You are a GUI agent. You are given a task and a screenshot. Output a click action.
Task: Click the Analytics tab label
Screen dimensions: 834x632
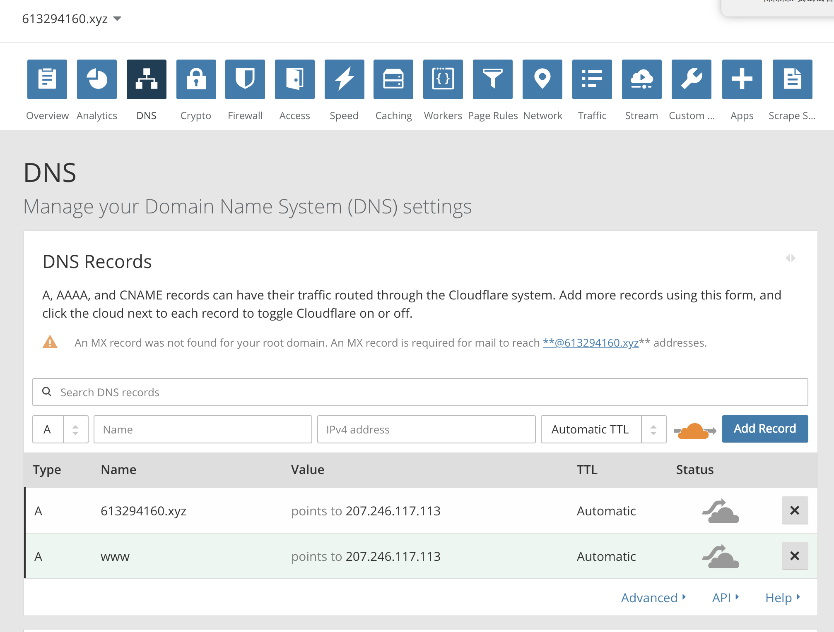(97, 116)
